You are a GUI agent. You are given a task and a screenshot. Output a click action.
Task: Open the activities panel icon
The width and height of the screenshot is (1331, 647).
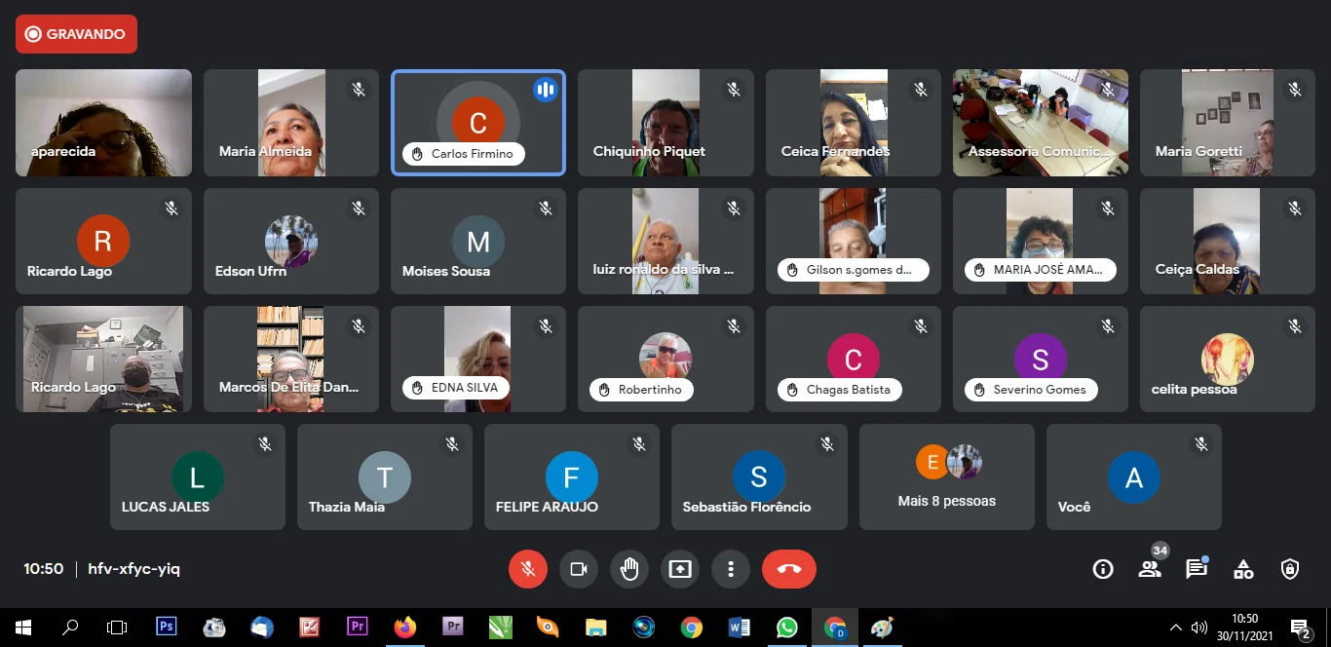pyautogui.click(x=1243, y=569)
